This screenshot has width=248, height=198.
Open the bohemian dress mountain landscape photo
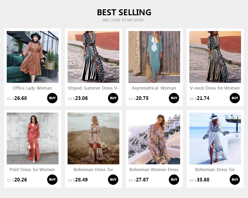point(93,138)
